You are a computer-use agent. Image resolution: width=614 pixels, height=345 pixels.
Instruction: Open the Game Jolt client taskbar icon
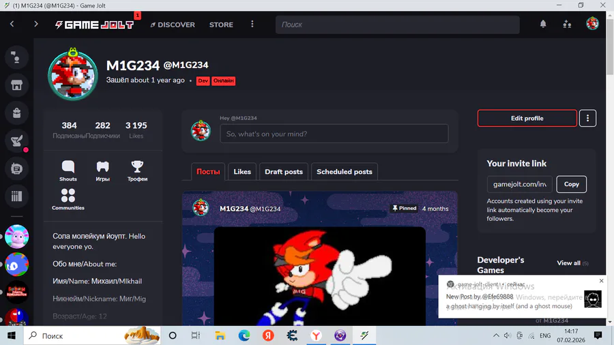coord(364,335)
